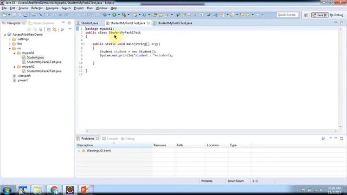
Task: Open the New wizard dropdown arrow
Action: click(9, 15)
